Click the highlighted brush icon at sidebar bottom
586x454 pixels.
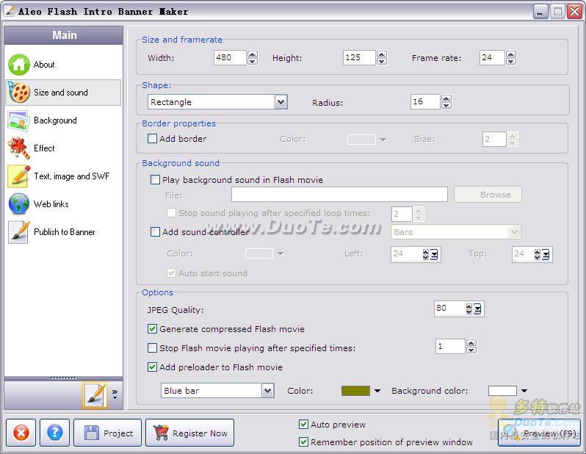coord(95,394)
